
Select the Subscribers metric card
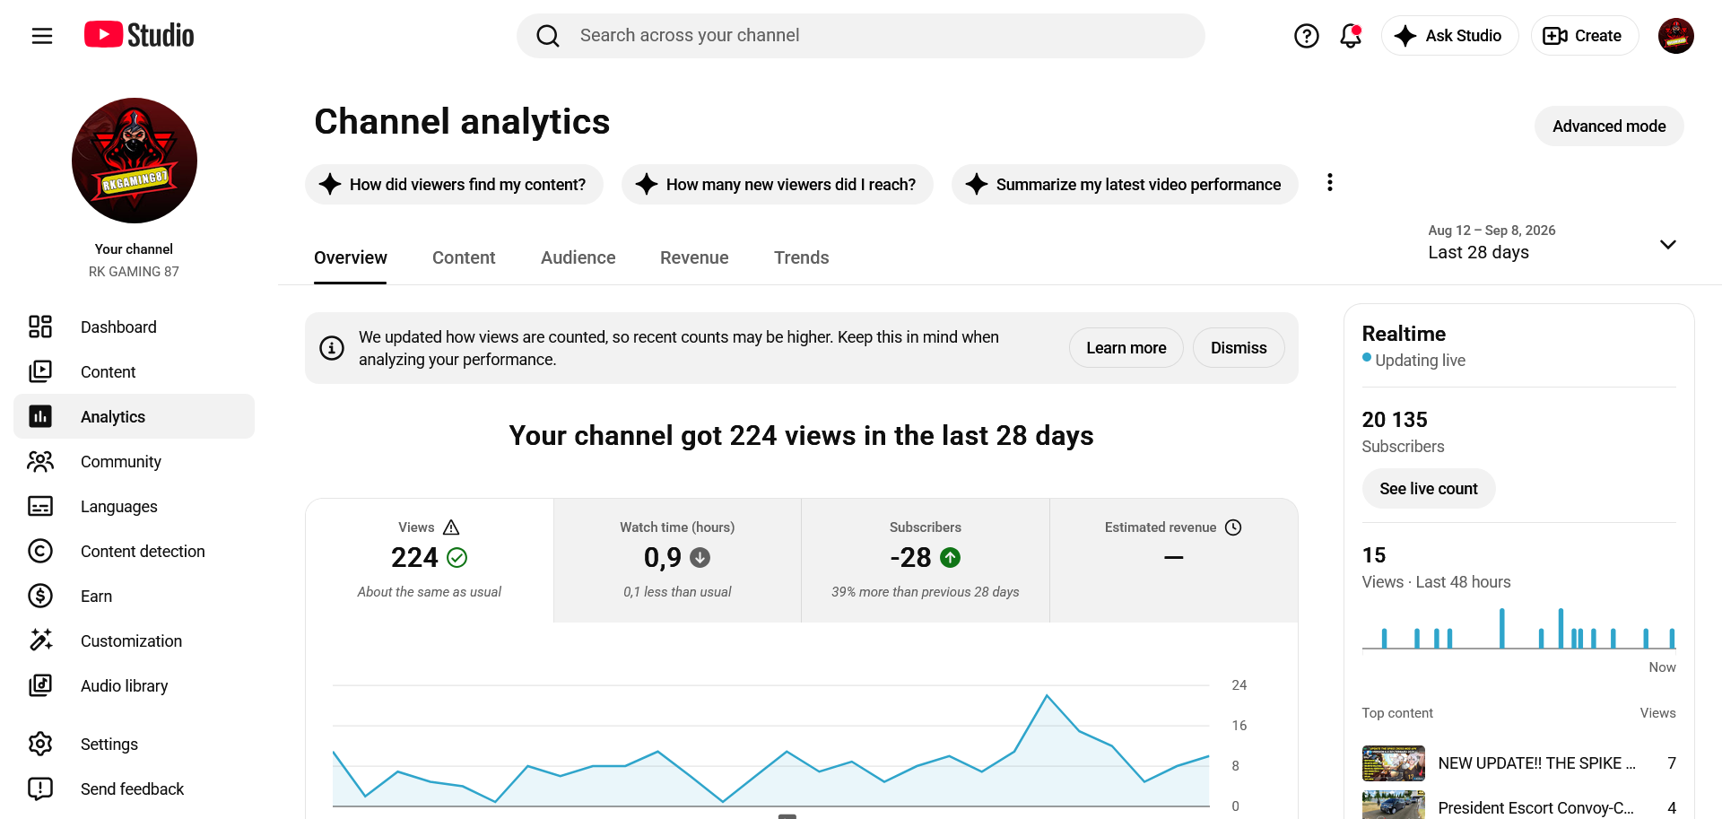926,560
